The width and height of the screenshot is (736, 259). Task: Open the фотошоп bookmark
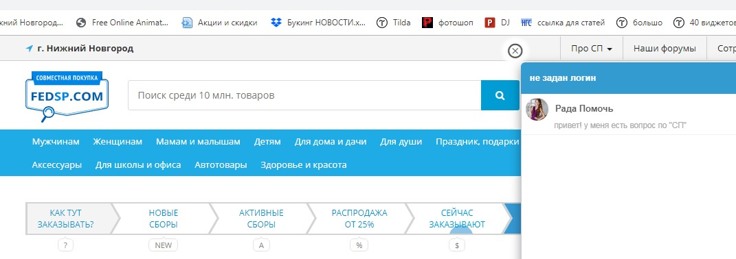coord(447,23)
